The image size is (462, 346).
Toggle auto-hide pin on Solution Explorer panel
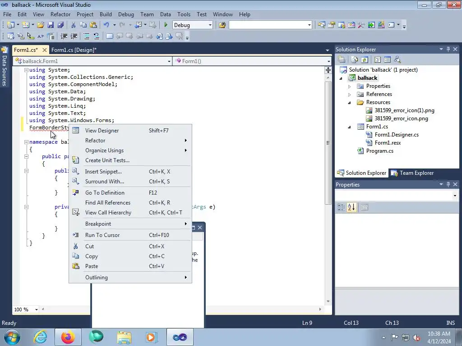coord(448,49)
